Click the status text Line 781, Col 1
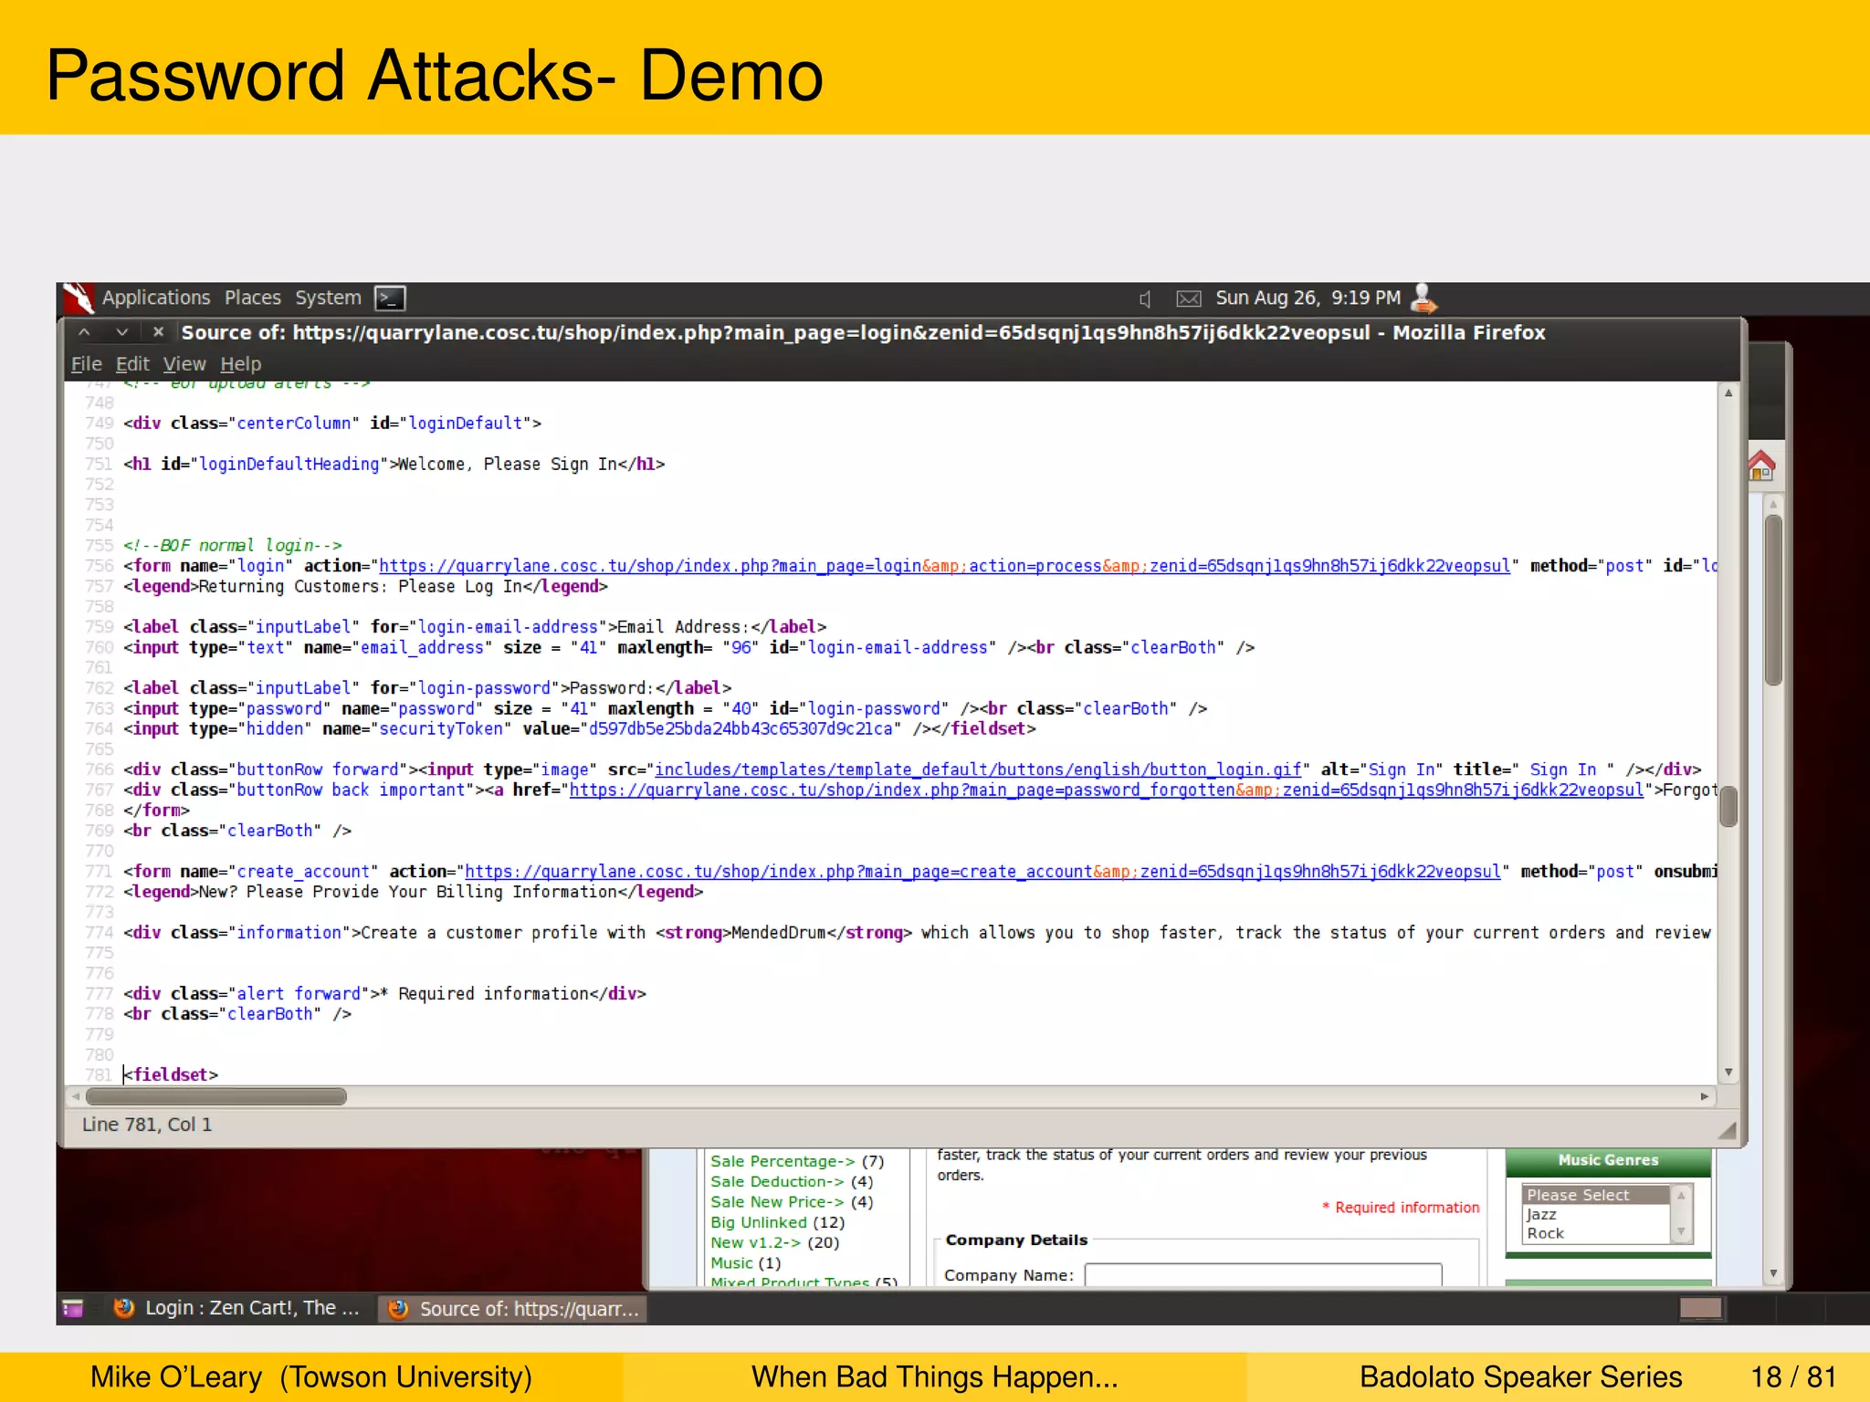 tap(147, 1125)
